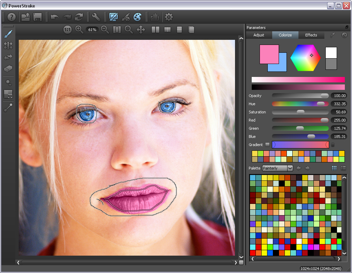
Task: Pick the eyedropper in Parameters panel
Action: point(332,35)
